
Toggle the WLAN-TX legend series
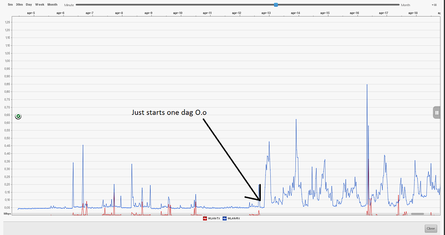[x=211, y=219]
